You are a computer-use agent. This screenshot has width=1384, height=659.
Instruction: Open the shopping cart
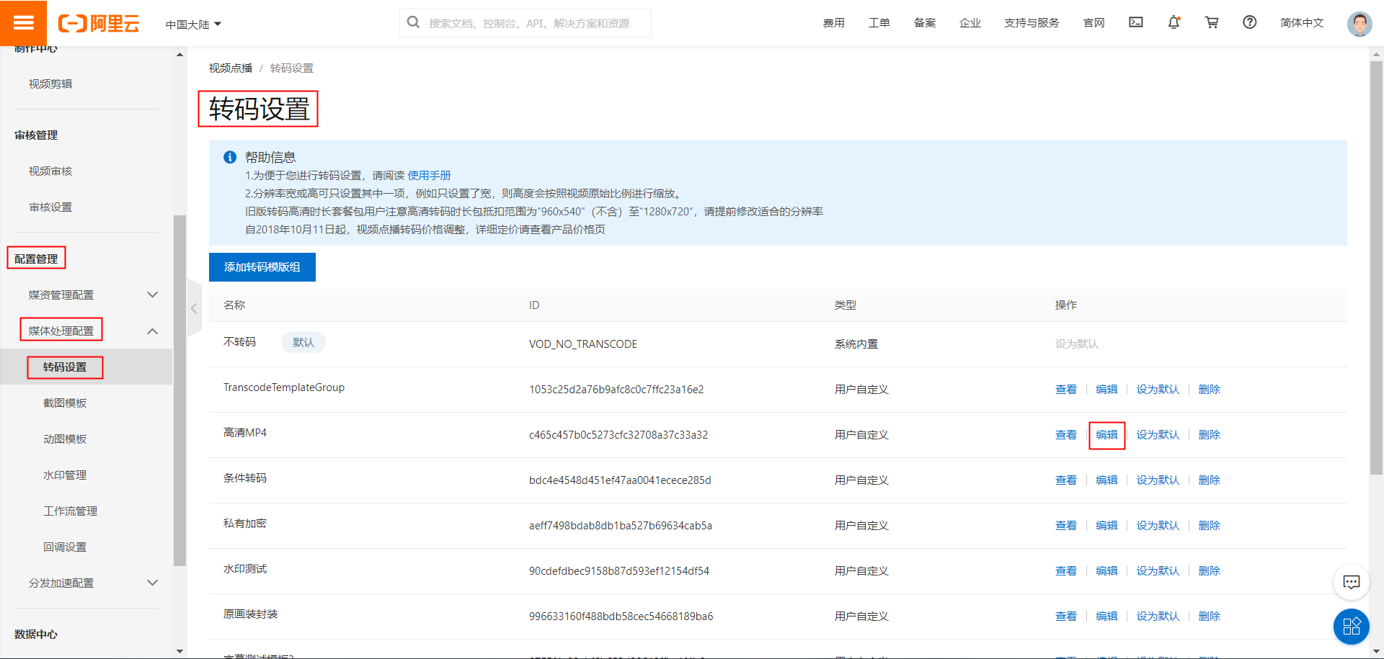coord(1212,22)
